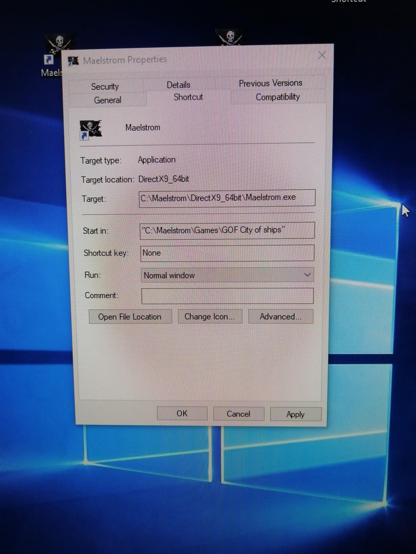
Task: Click the Application target type text
Action: (x=157, y=160)
